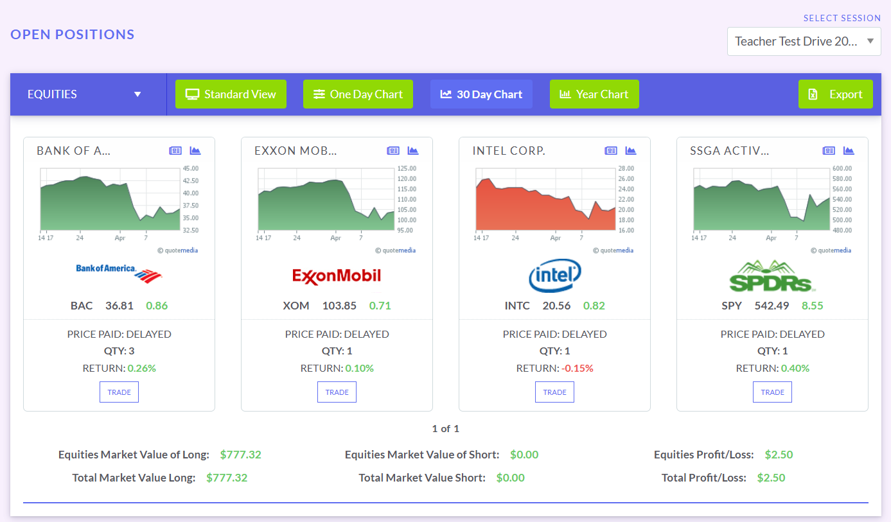
Task: Open news icon on SSGA Active card
Action: (x=829, y=151)
